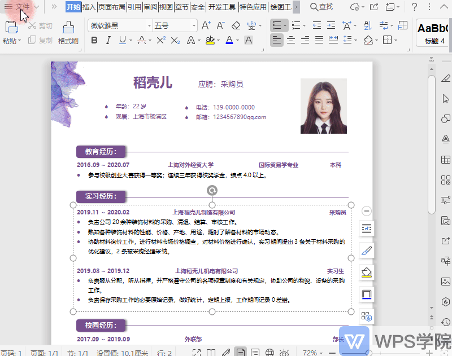Enable eye protection mode in status bar

tap(285, 353)
